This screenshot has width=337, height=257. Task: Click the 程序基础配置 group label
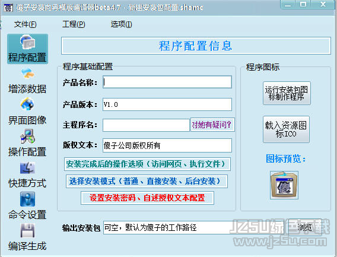(88, 66)
